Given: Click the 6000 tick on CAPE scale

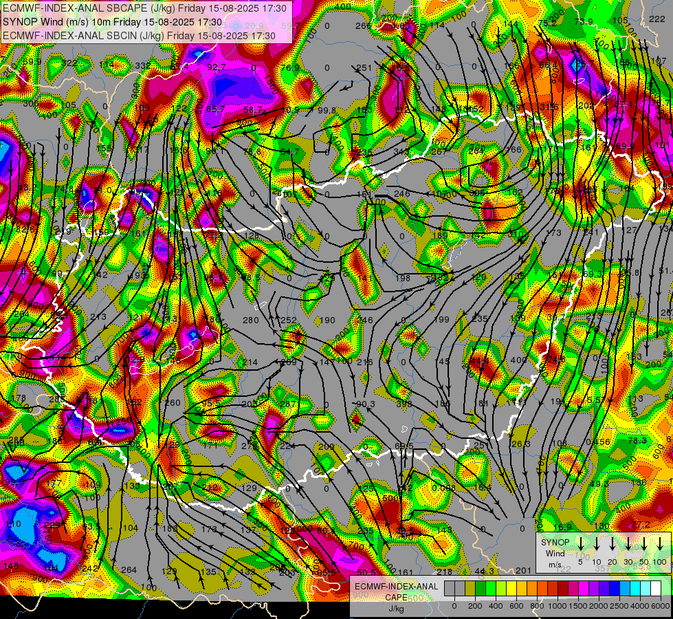Looking at the screenshot, I should [x=661, y=606].
